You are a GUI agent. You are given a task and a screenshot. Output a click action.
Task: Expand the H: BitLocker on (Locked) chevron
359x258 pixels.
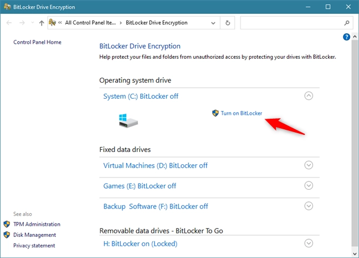tap(309, 244)
